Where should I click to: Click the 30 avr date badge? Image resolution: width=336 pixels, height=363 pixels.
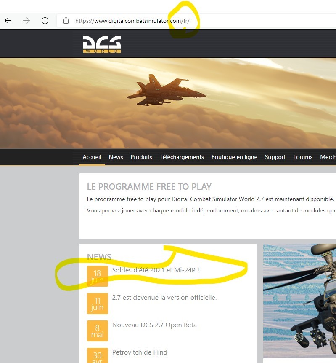(x=98, y=355)
